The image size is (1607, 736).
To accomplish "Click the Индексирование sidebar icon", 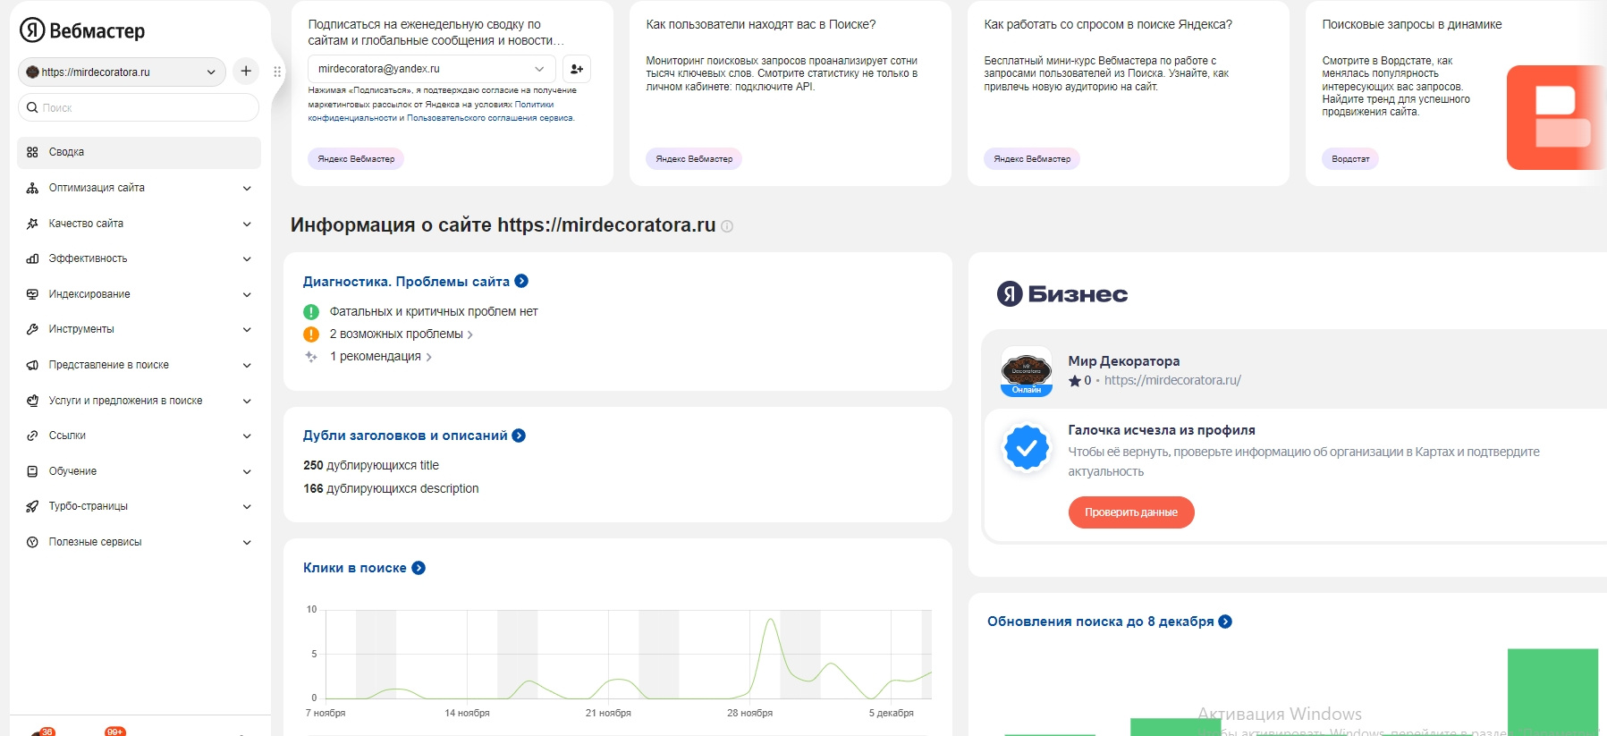I will 32,294.
